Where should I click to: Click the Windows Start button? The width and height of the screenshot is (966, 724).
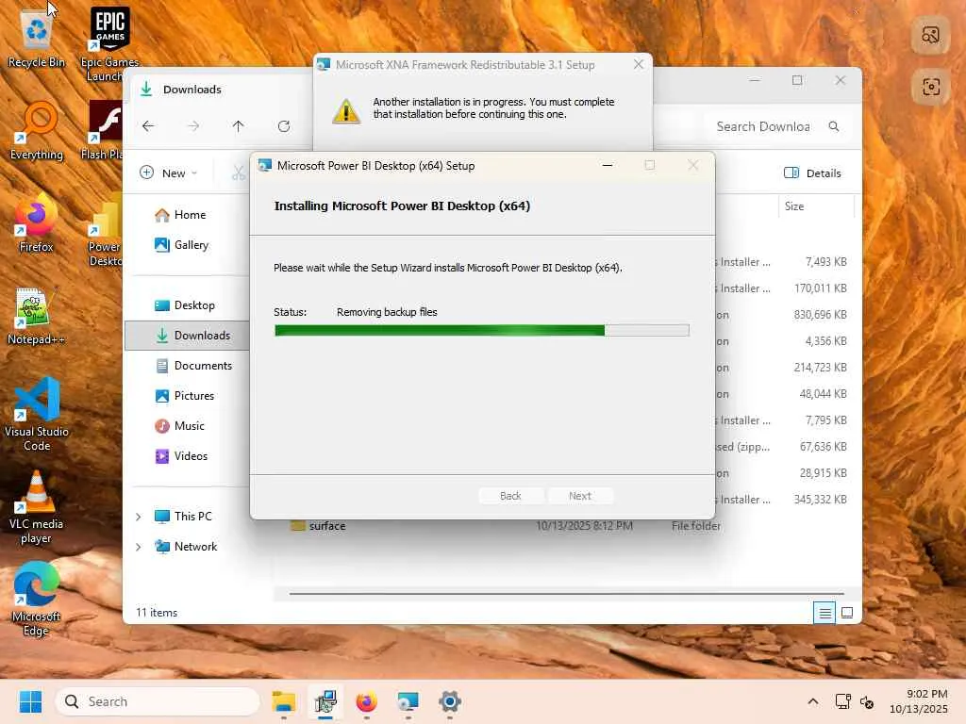click(x=30, y=701)
